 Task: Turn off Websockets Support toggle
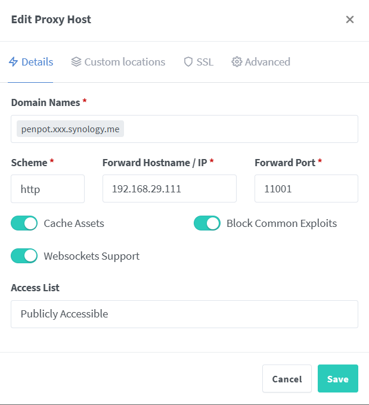24,256
